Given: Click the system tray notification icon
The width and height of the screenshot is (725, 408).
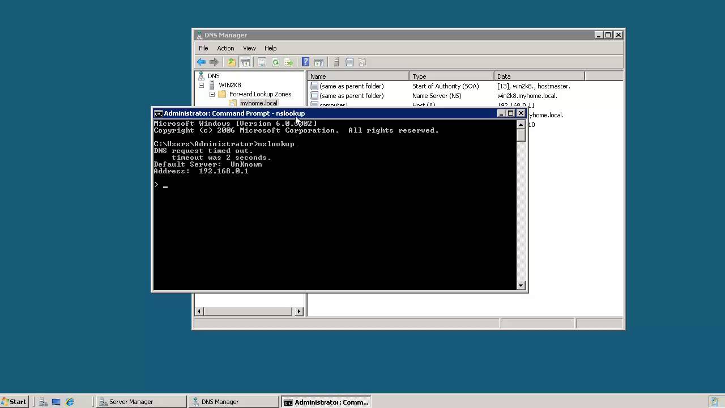Looking at the screenshot, I should click(715, 402).
